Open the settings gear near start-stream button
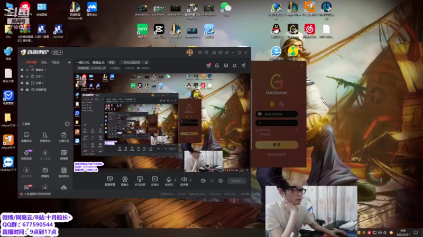Viewport: 423px width, 237px height. pos(220,181)
